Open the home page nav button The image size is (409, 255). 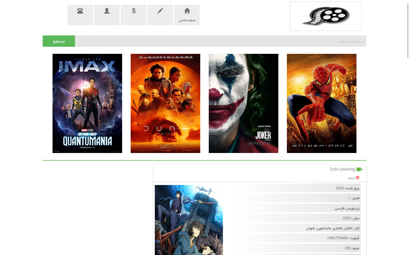coord(187,15)
